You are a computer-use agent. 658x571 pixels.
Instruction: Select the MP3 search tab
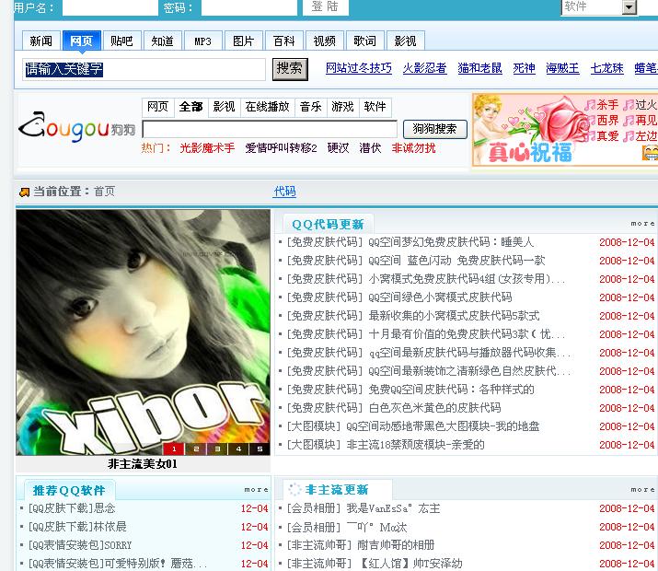click(x=202, y=41)
